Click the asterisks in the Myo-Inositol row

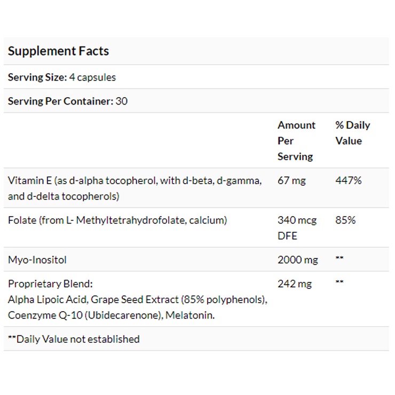pos(339,259)
